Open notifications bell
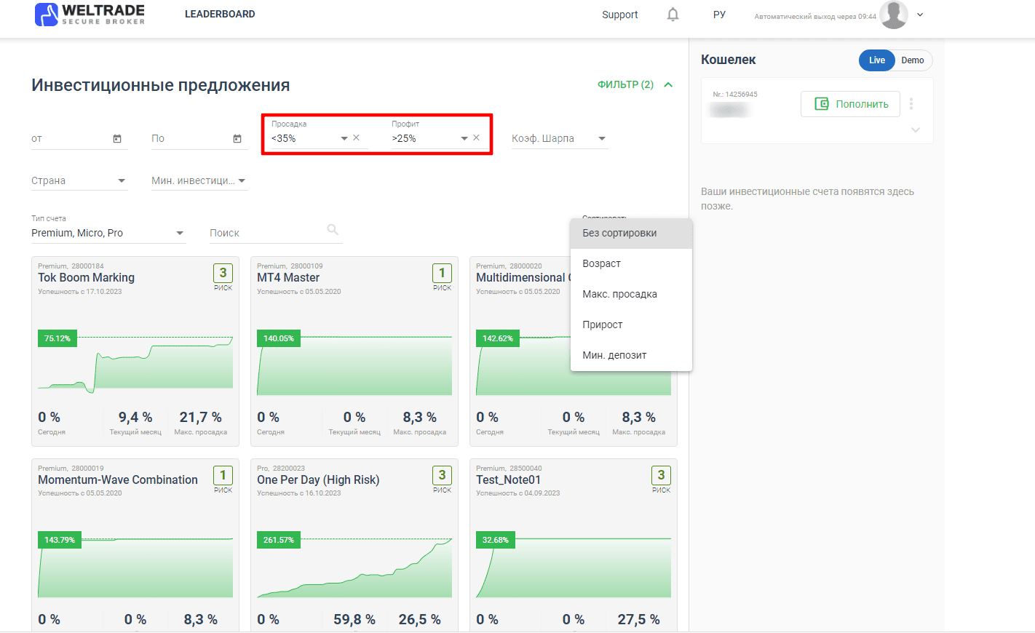 [x=673, y=15]
